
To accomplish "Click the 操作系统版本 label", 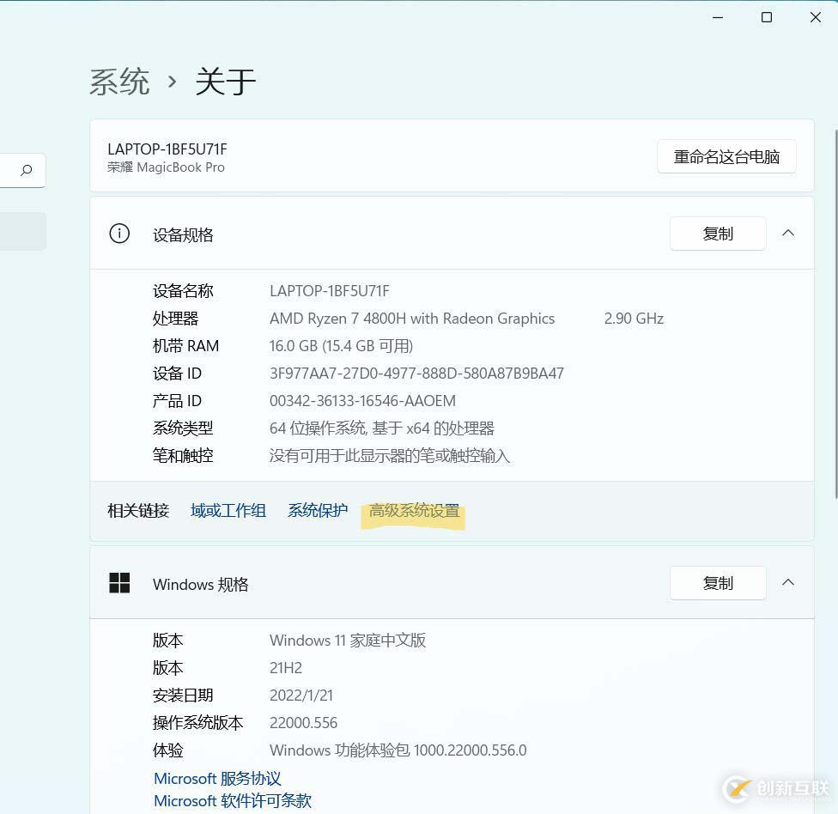I will click(197, 723).
